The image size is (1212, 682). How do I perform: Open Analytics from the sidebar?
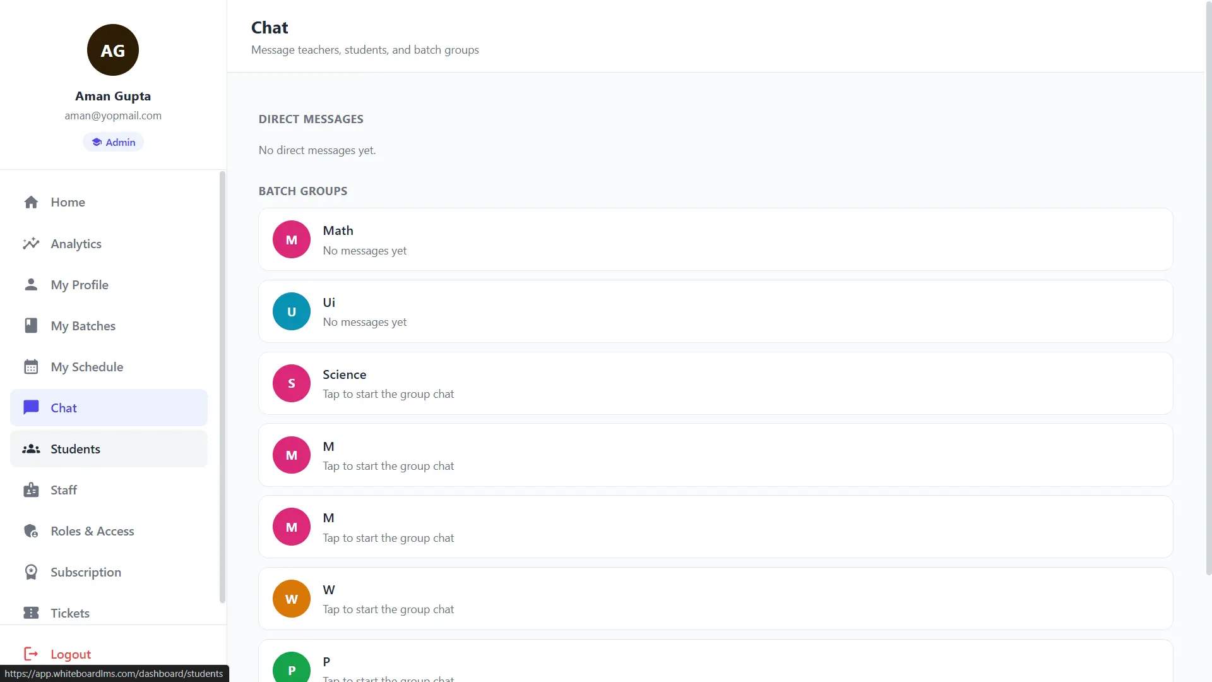point(109,244)
